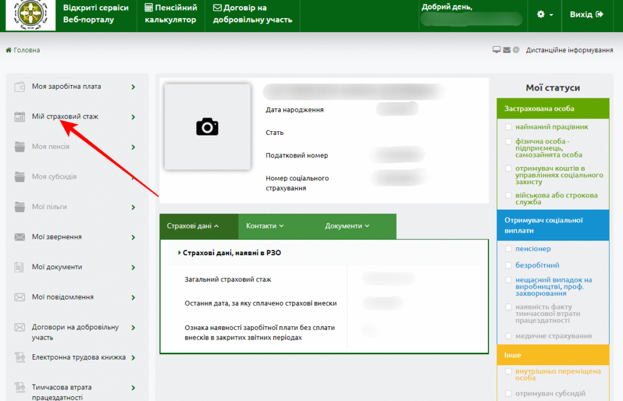
Task: Expand Страхові дані, наявні в РЗО section
Action: pyautogui.click(x=231, y=253)
